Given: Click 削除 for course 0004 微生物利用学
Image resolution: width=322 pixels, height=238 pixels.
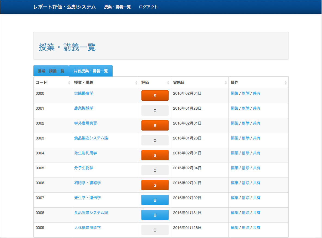Looking at the screenshot, I should click(x=246, y=153).
